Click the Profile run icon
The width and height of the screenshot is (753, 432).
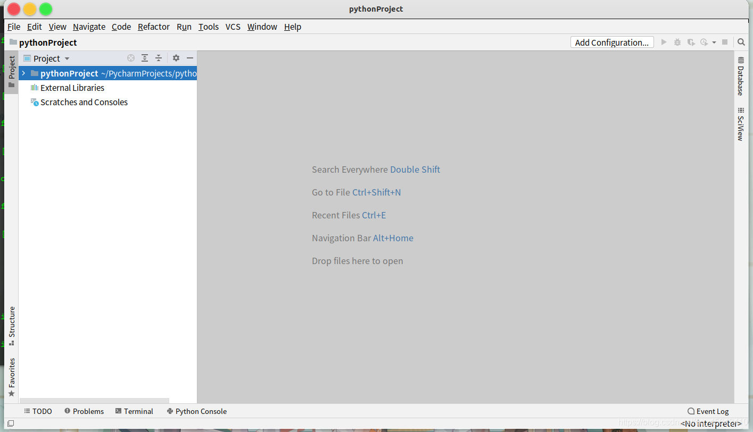tap(704, 42)
